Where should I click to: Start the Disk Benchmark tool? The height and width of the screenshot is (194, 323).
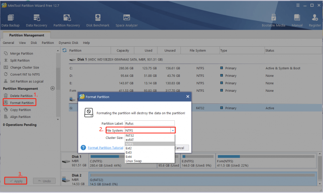click(x=98, y=21)
